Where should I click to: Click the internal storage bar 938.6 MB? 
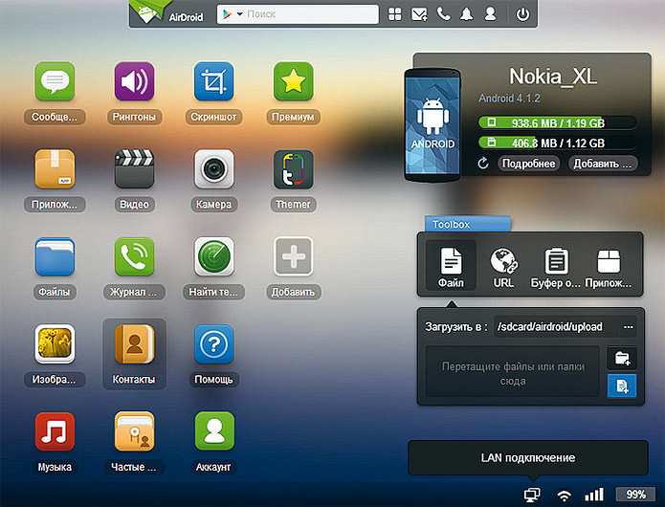tap(557, 122)
